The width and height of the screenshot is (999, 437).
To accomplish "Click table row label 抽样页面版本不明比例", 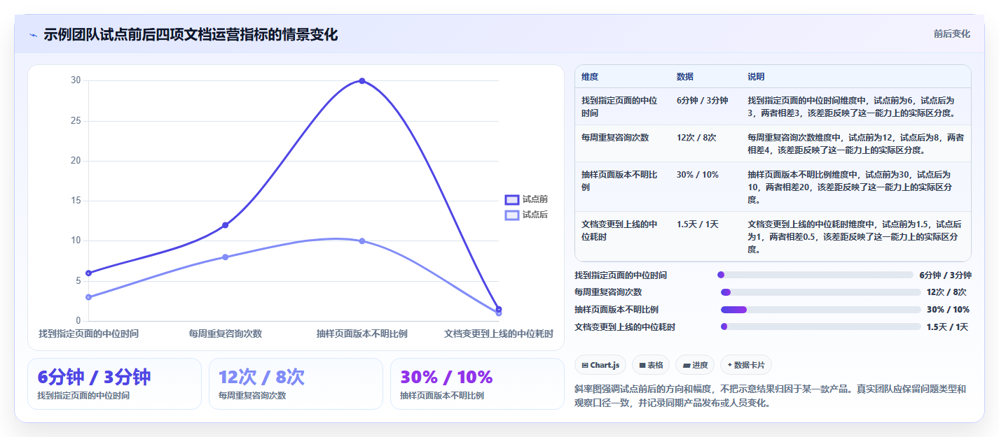I will [x=619, y=181].
